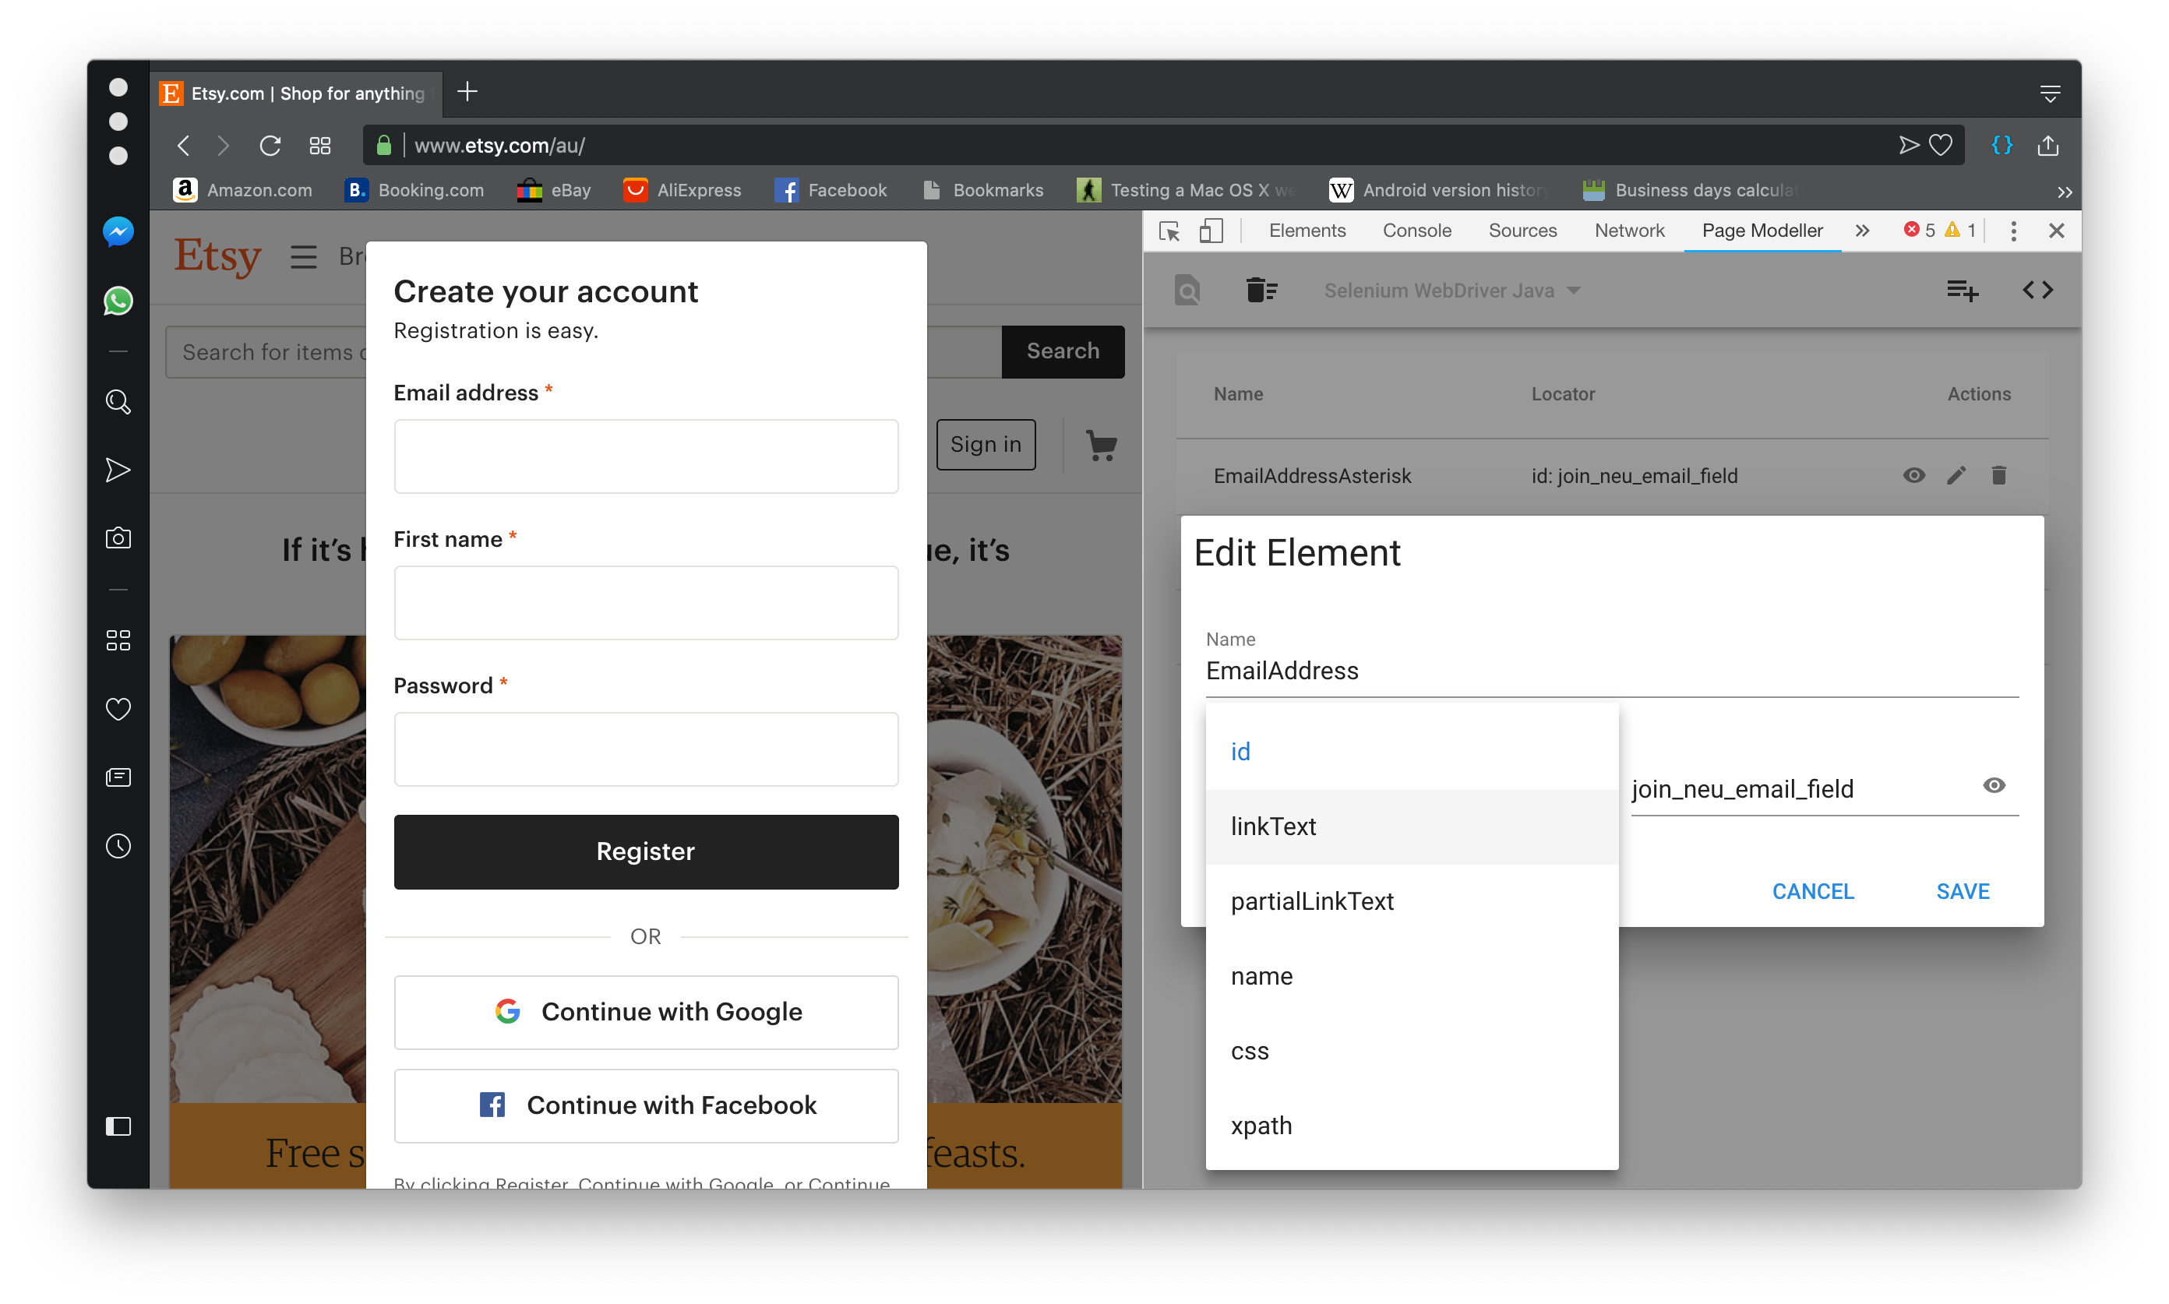Select the id locator type
This screenshot has height=1304, width=2169.
(x=1240, y=751)
